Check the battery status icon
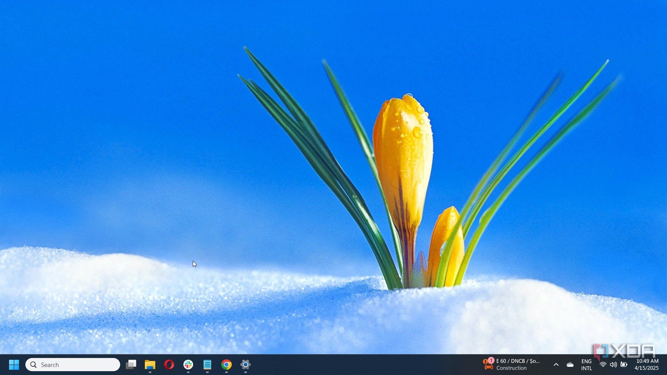The width and height of the screenshot is (667, 375). pos(624,365)
